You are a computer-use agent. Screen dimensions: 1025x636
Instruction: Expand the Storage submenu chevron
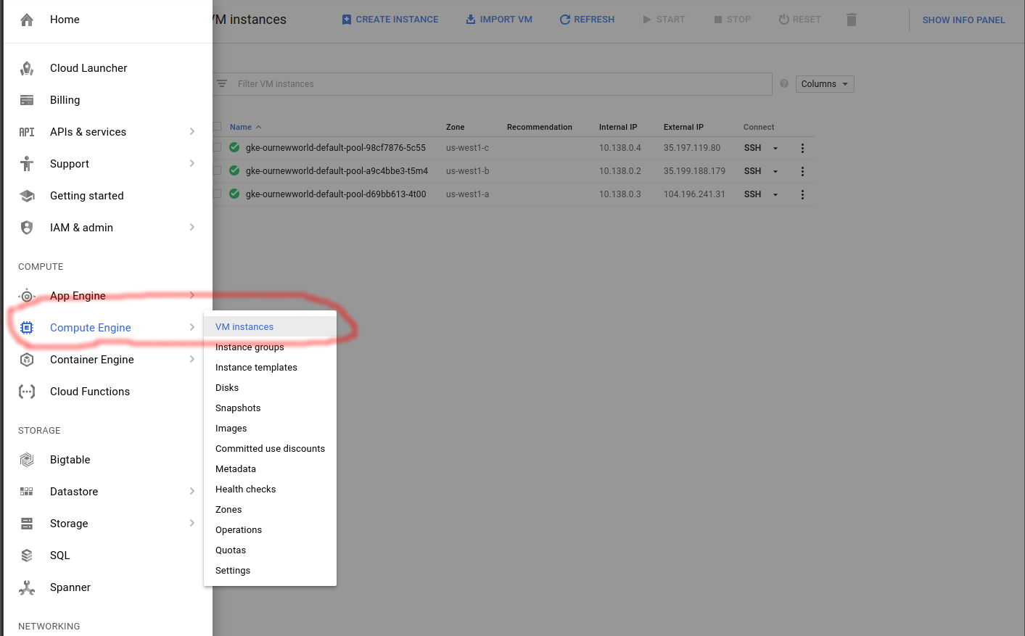[x=192, y=524]
